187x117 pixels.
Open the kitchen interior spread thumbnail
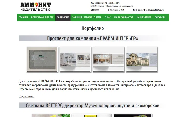click(x=75, y=60)
